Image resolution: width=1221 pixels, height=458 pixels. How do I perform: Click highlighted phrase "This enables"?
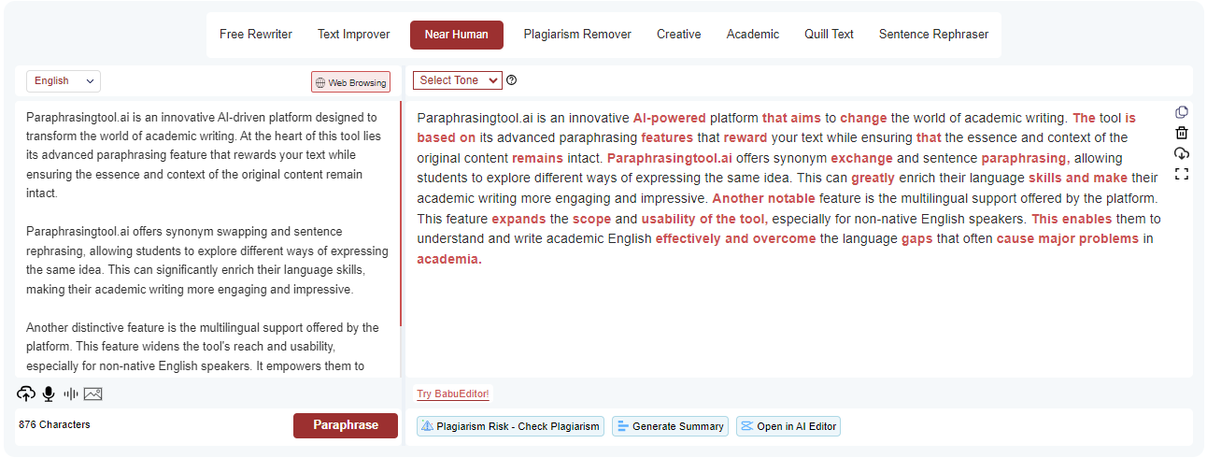1072,219
